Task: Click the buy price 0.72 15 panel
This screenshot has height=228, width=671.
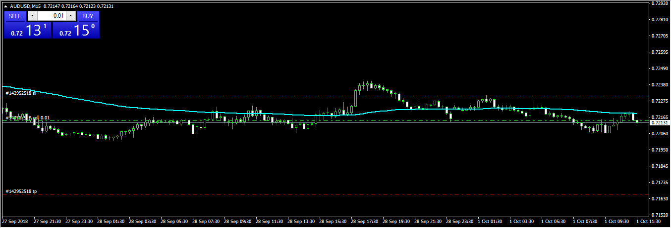Action: point(76,30)
